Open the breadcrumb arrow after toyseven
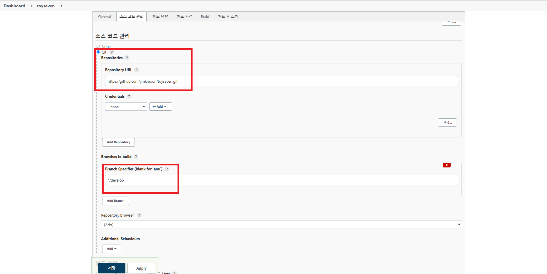This screenshot has height=274, width=547. (x=61, y=6)
